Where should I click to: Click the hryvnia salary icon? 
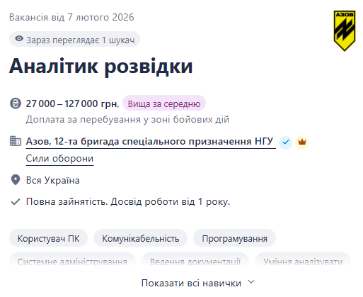coord(16,103)
